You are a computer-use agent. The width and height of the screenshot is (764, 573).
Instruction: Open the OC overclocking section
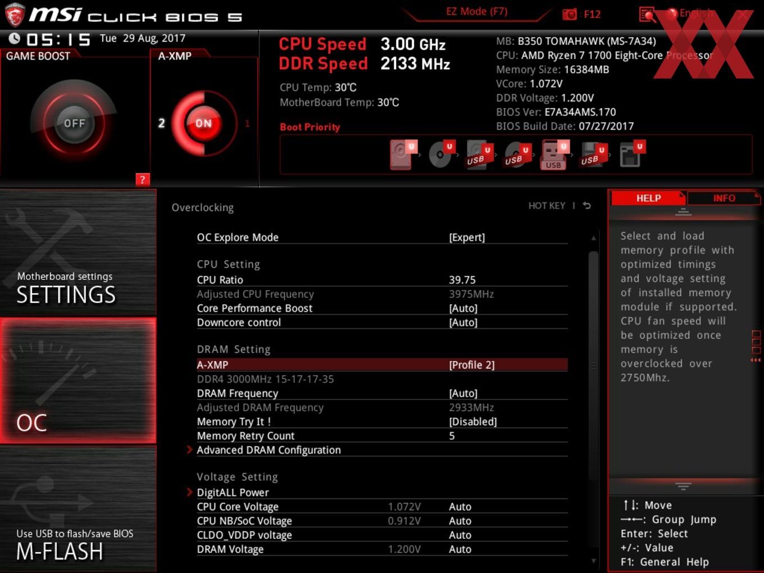pyautogui.click(x=78, y=380)
